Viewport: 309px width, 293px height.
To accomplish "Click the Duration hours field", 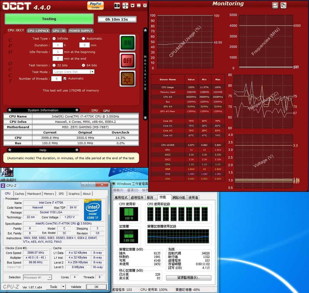I will coord(58,45).
